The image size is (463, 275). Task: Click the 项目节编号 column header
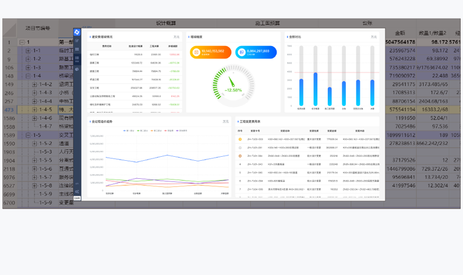pos(37,28)
